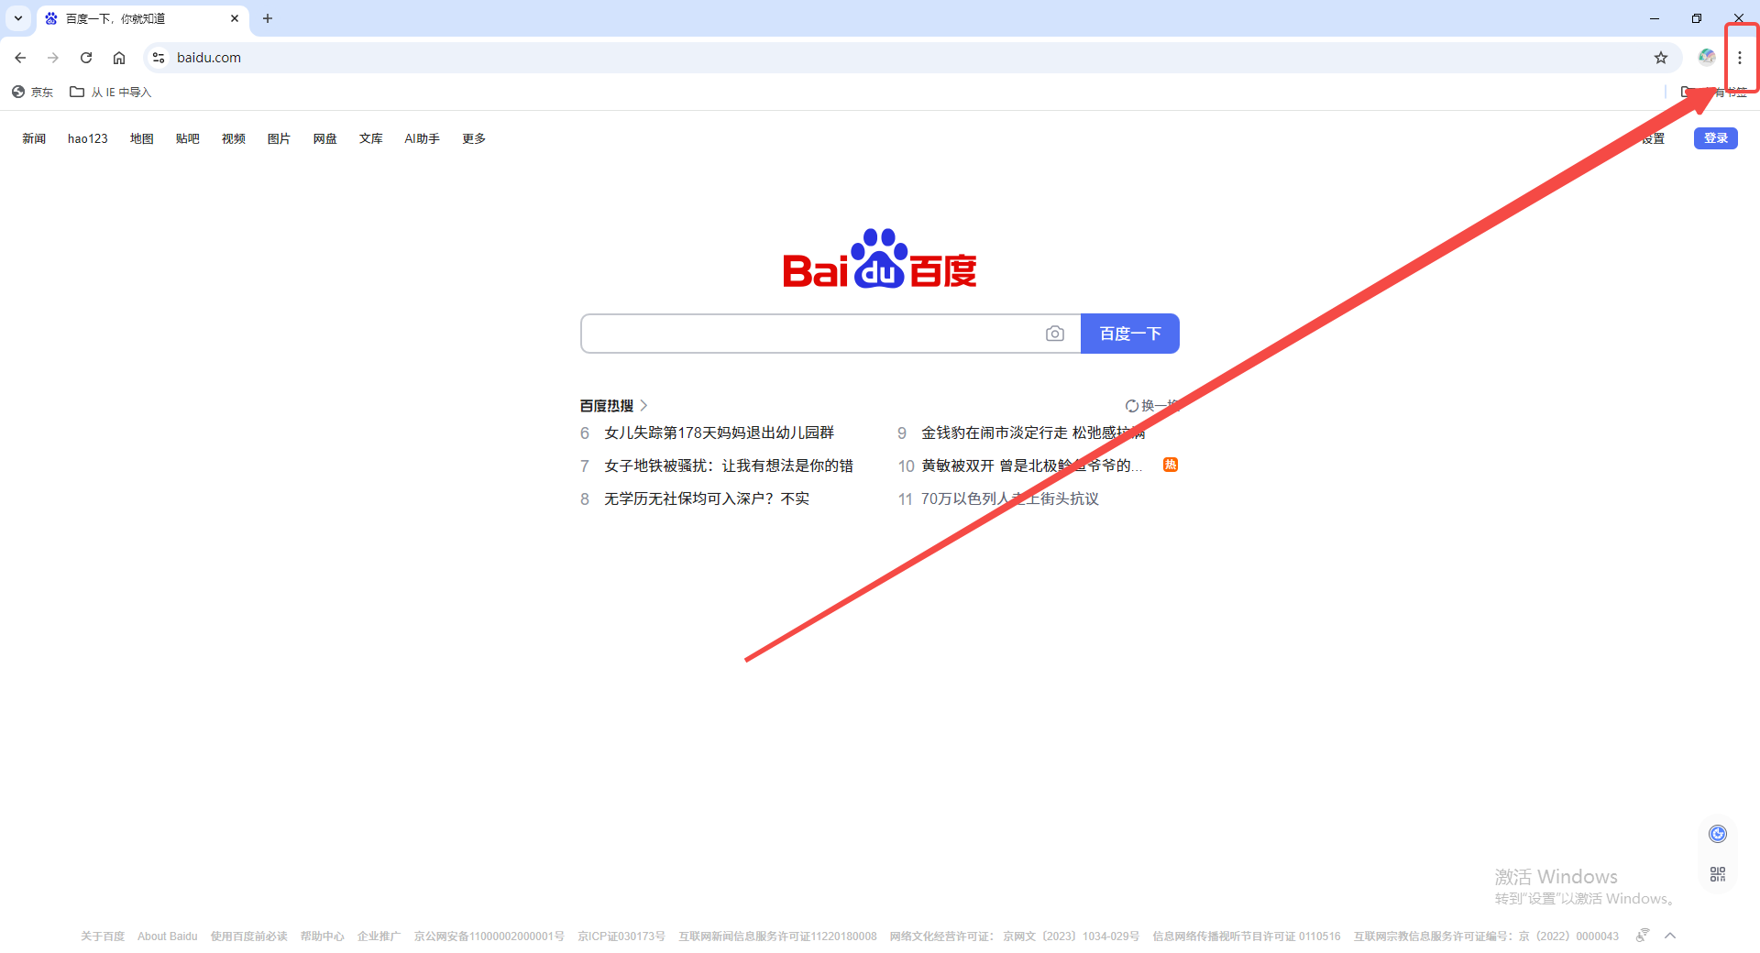Restore down the Chrome window
The image size is (1760, 953).
coord(1697,18)
